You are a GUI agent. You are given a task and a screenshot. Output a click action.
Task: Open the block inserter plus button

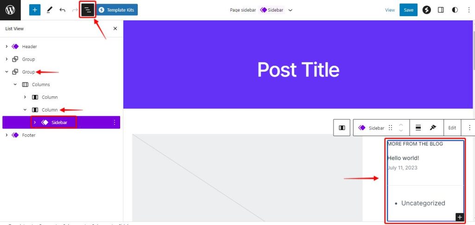tap(35, 10)
